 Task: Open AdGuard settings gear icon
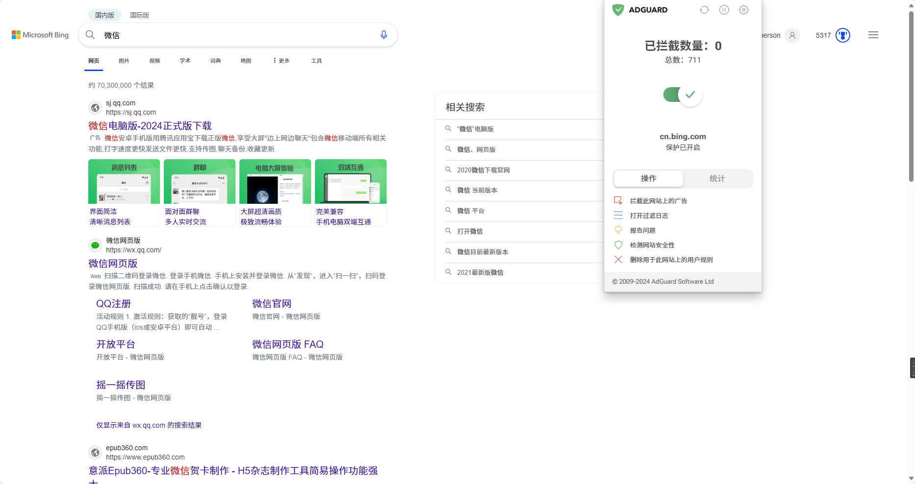744,10
